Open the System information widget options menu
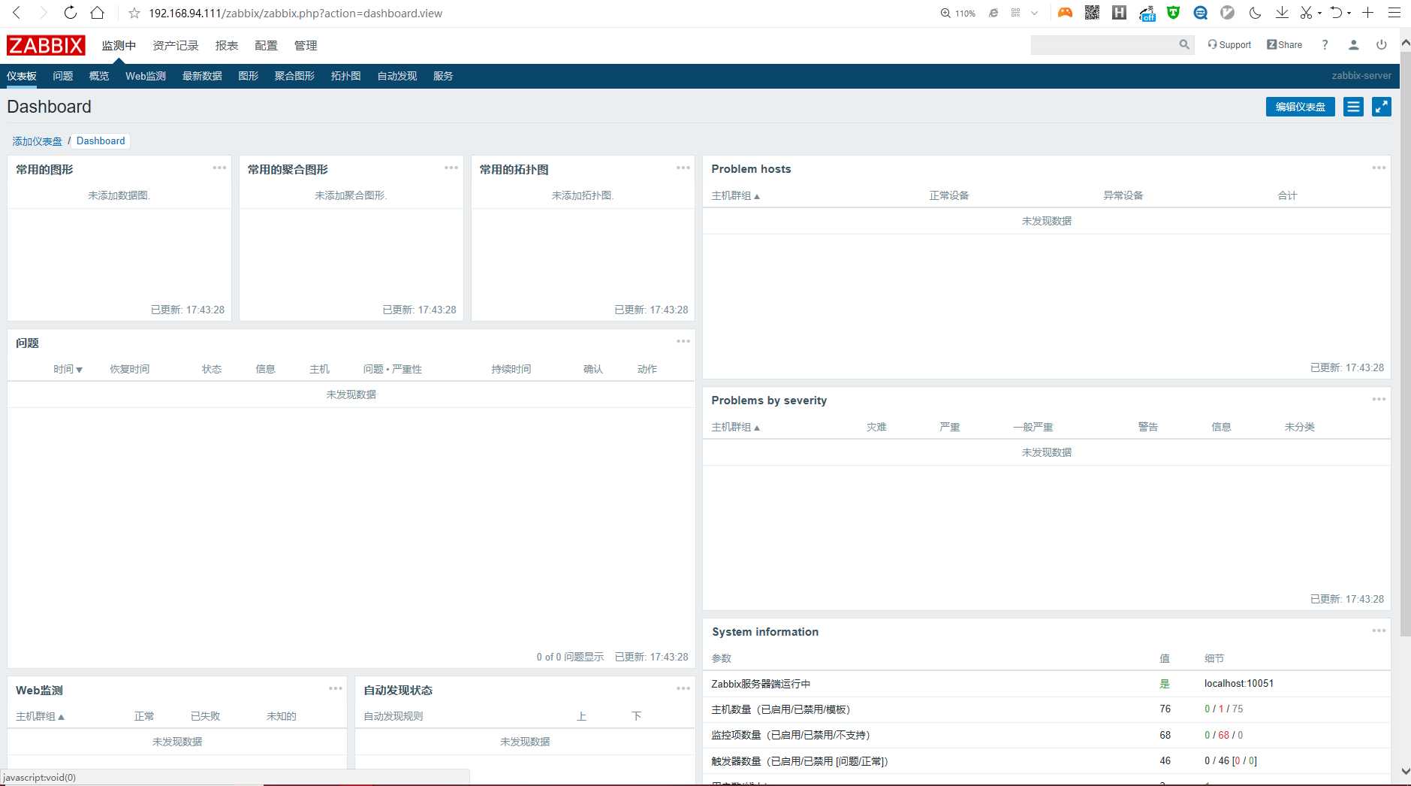1411x786 pixels. click(1379, 630)
